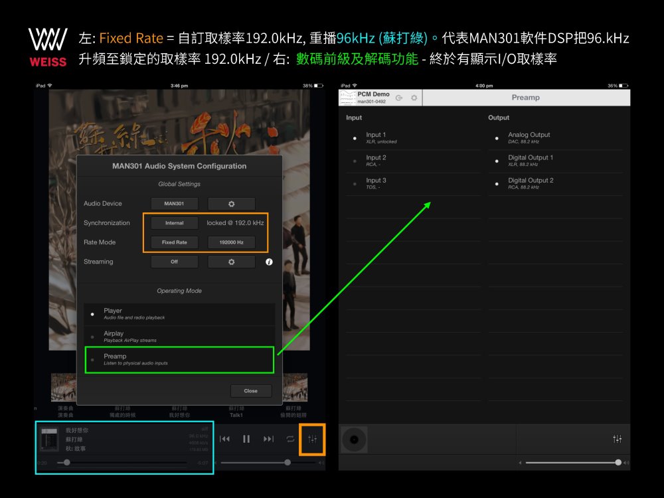Tap left iPad clock 3:46 pm

179,86
